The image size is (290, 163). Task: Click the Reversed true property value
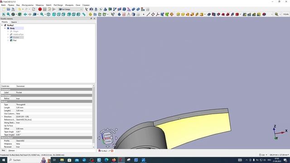pyautogui.click(x=53, y=147)
